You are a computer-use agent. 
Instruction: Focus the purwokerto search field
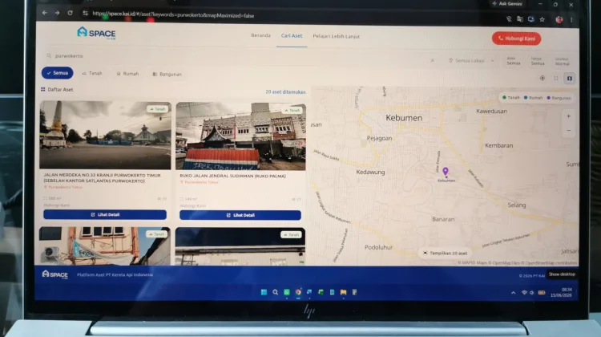click(234, 56)
